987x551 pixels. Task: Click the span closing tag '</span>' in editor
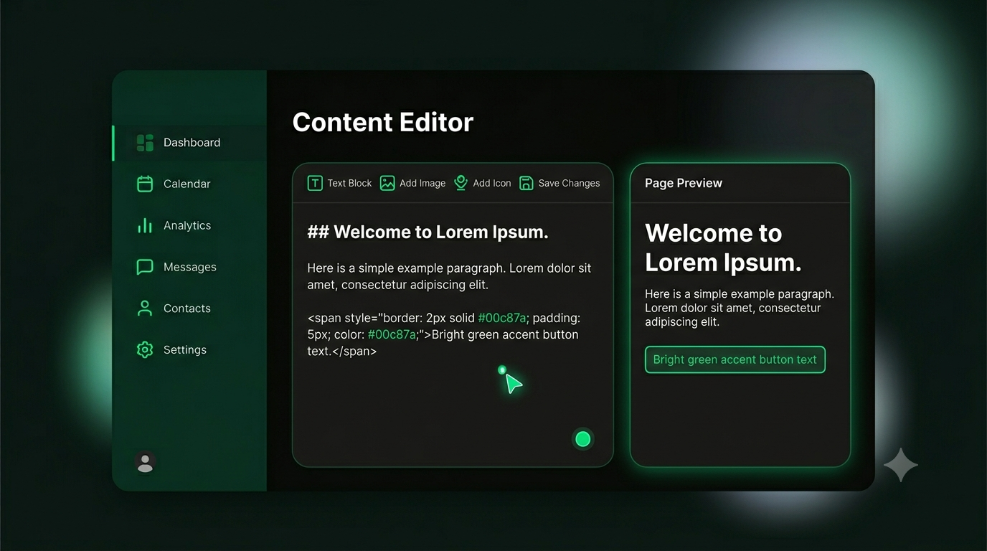[x=354, y=352]
